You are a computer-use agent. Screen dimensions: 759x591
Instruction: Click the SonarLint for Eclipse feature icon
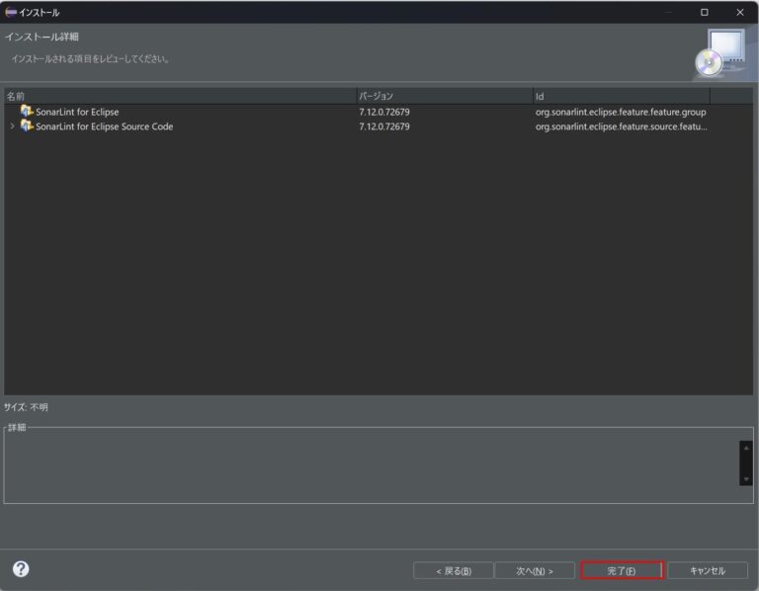27,112
